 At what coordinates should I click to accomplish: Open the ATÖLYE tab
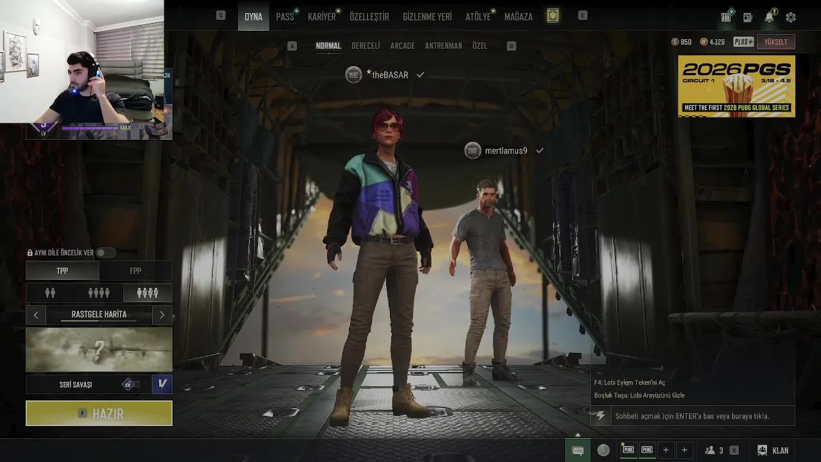[x=478, y=17]
